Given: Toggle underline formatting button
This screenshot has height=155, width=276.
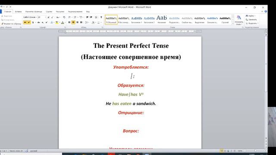Looking at the screenshot, I should point(33,22).
